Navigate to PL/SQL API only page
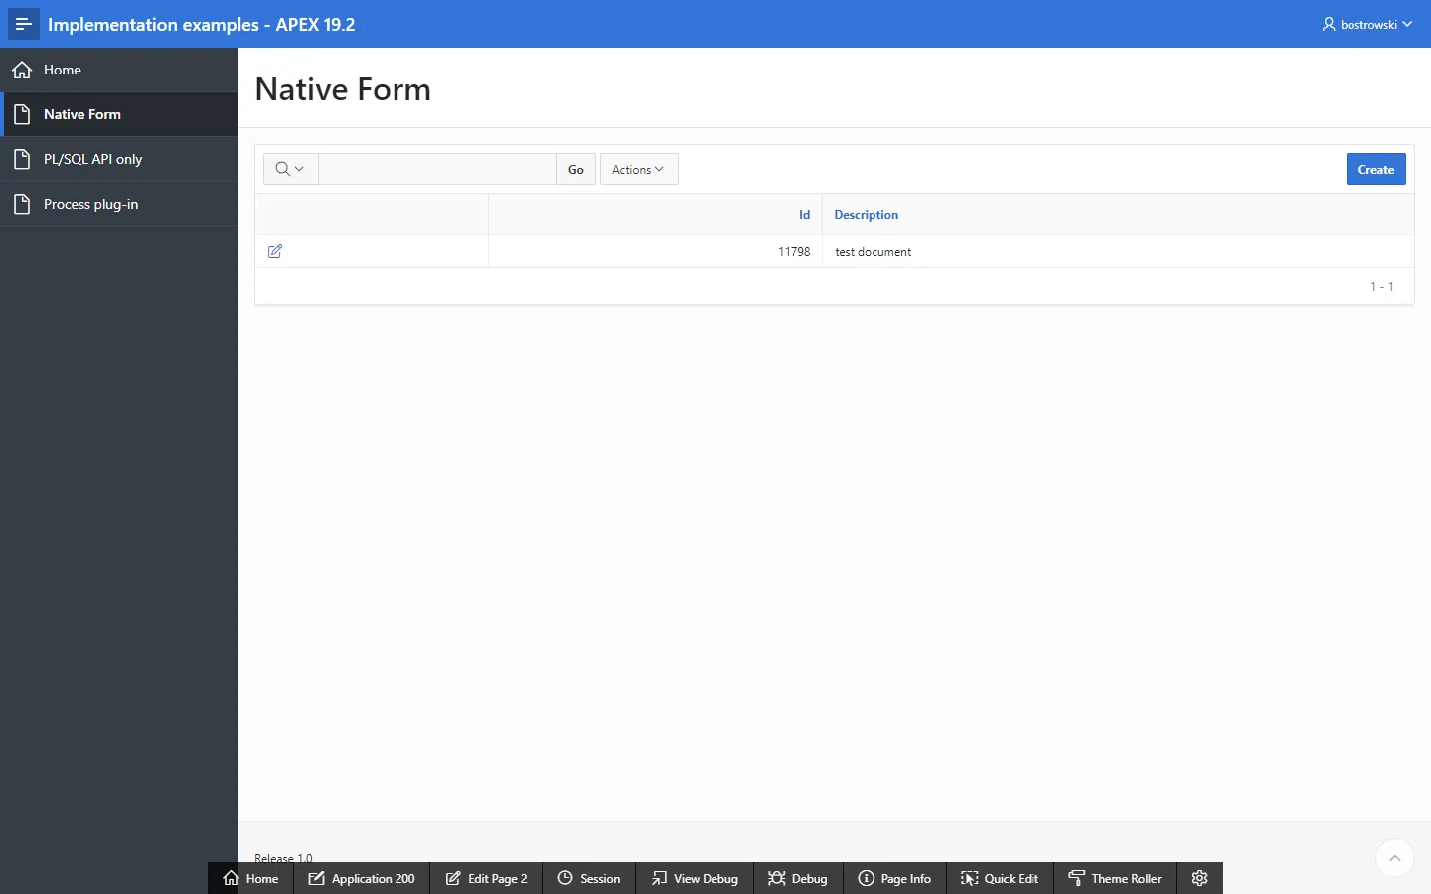This screenshot has width=1431, height=894. (93, 159)
